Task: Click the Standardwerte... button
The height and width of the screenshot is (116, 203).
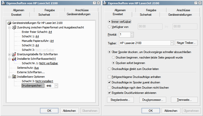Action: tap(120, 100)
